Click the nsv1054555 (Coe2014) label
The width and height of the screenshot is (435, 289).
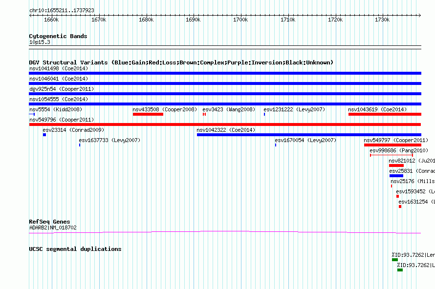pyautogui.click(x=59, y=99)
